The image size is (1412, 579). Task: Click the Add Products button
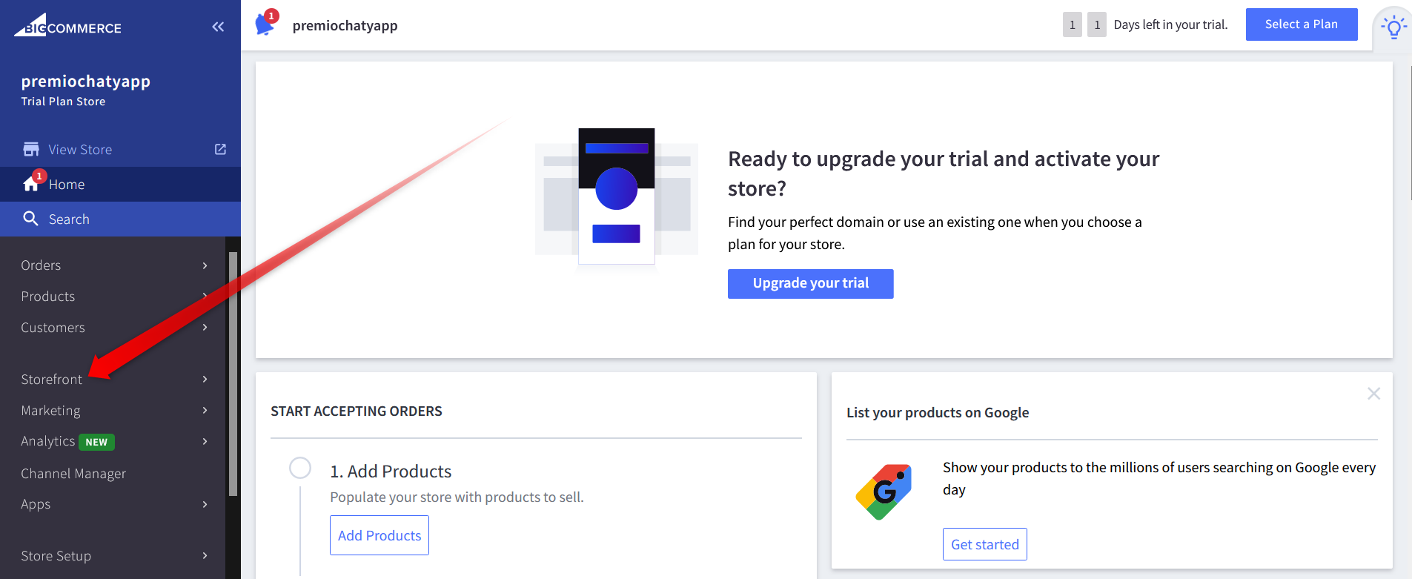[x=379, y=535]
